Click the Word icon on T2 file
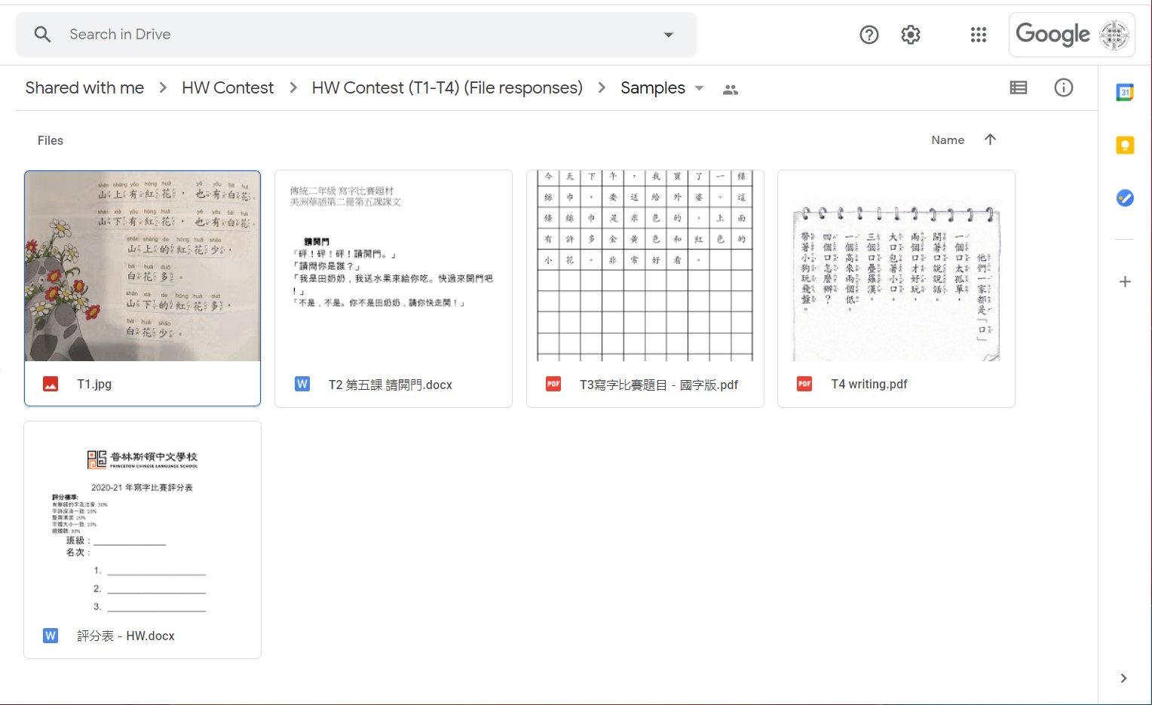This screenshot has height=705, width=1152. 302,384
